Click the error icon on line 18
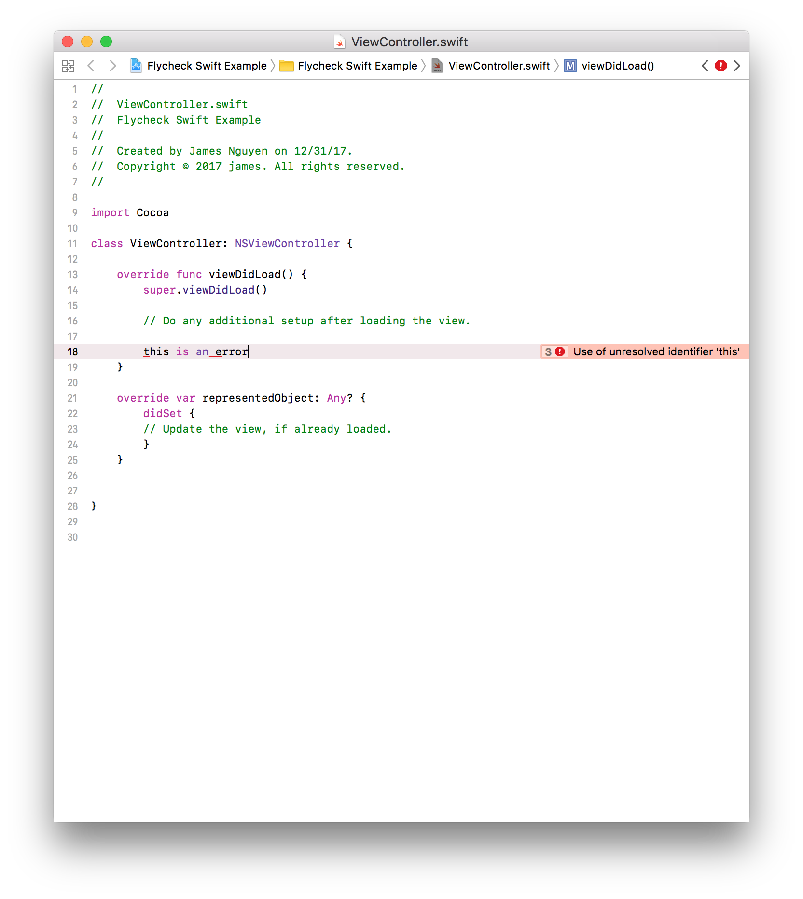 point(560,351)
